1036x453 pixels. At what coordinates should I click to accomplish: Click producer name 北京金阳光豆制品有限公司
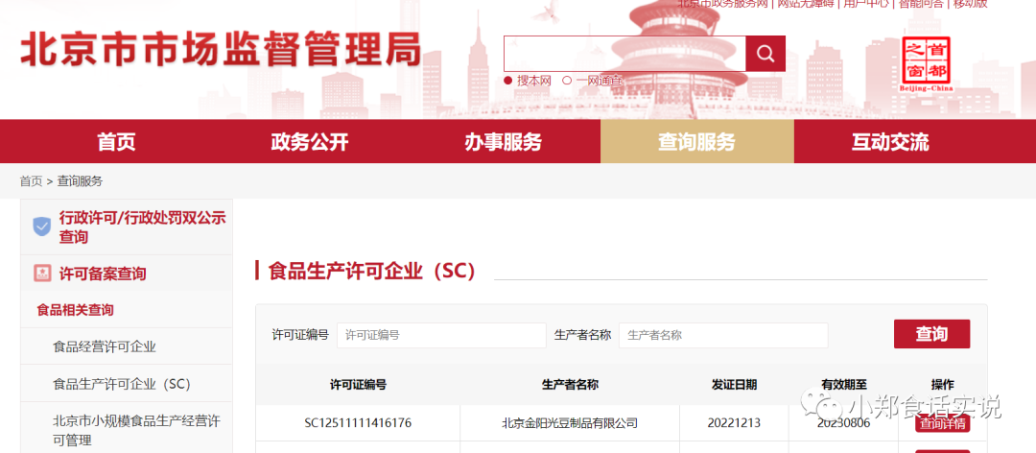click(570, 423)
